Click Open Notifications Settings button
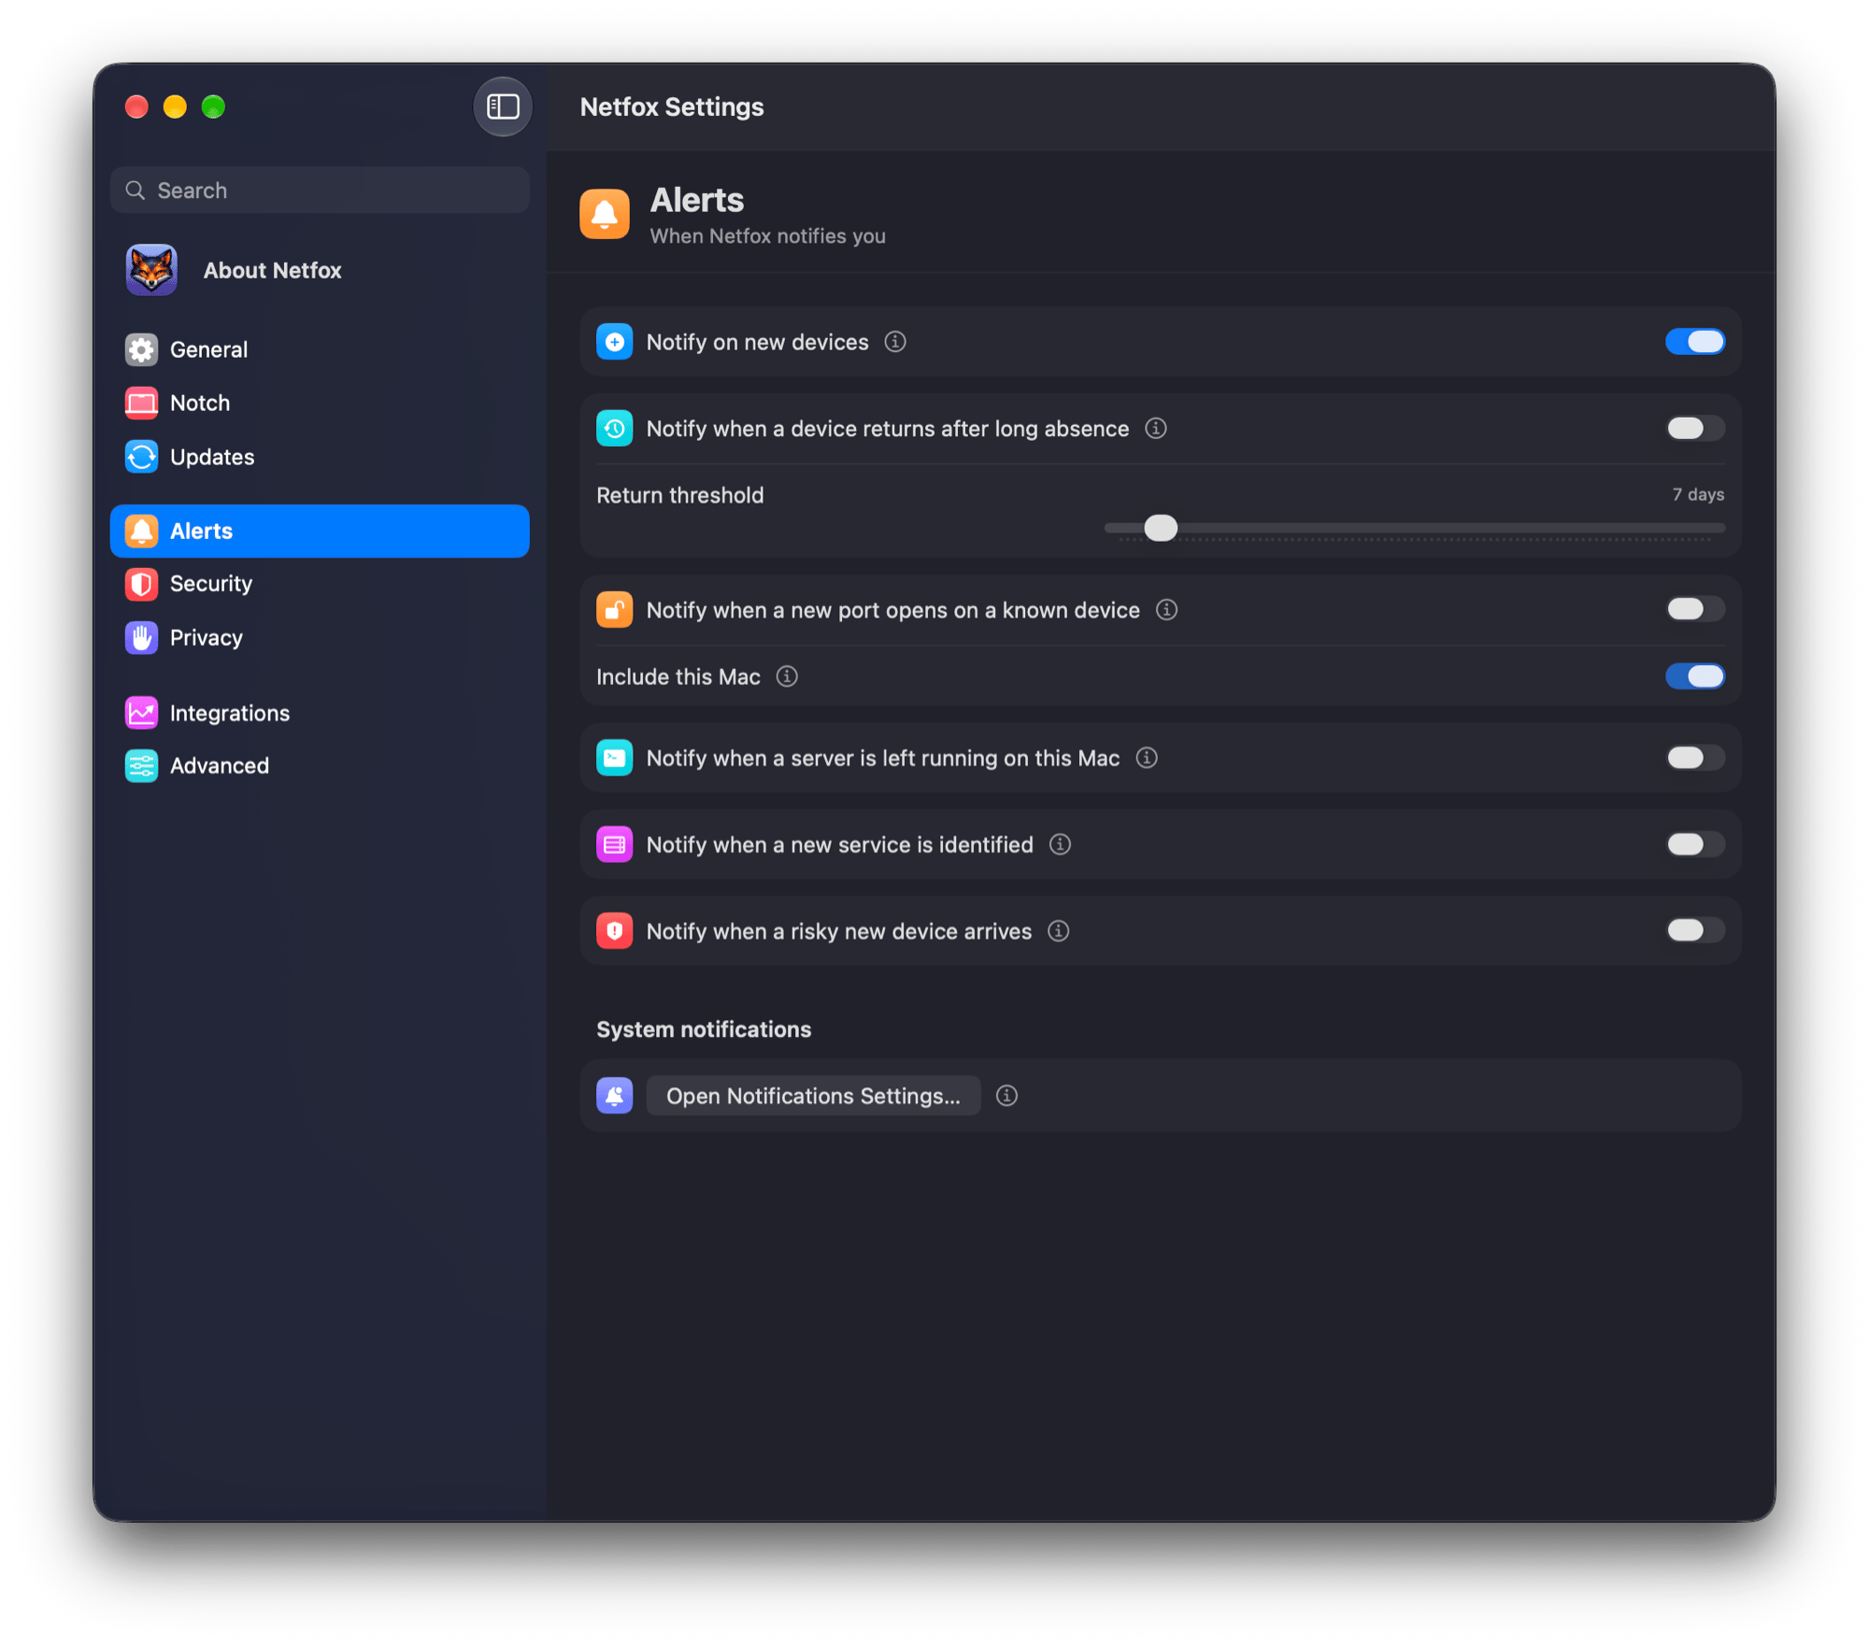Viewport: 1869px width, 1645px height. pyautogui.click(x=813, y=1096)
